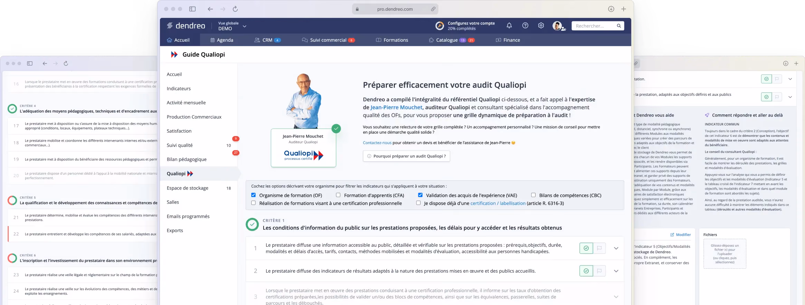Open the settings gear in Dendreo header
Screen dimensions: 805x305
point(541,26)
